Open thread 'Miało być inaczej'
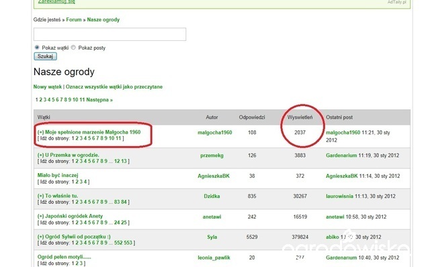 58,175
